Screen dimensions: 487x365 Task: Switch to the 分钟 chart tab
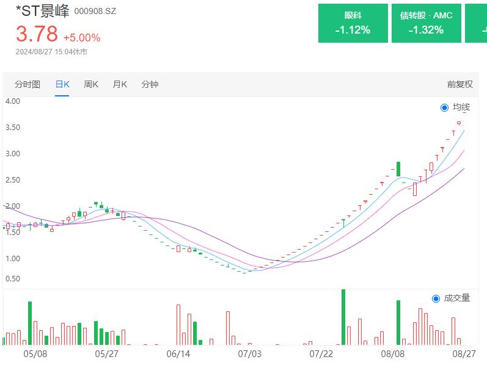pyautogui.click(x=150, y=84)
